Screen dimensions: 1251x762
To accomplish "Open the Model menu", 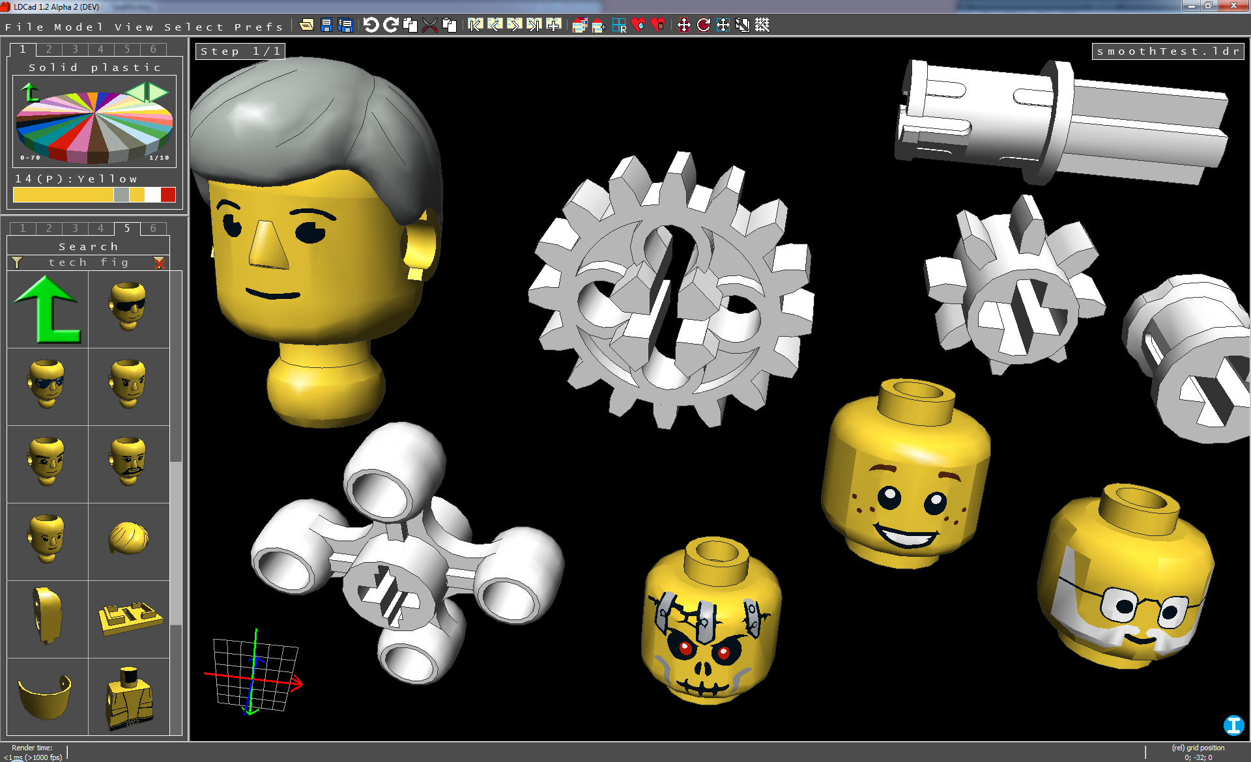I will point(79,27).
